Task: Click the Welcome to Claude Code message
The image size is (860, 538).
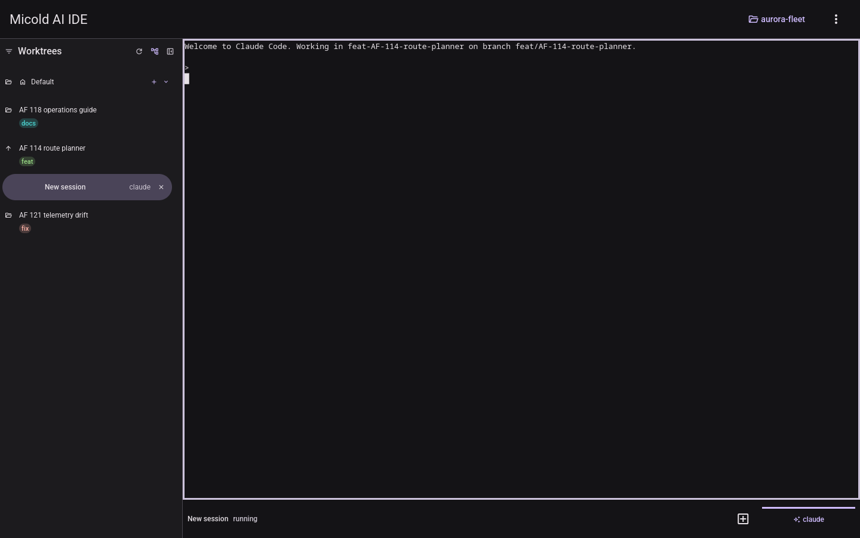Action: (410, 47)
